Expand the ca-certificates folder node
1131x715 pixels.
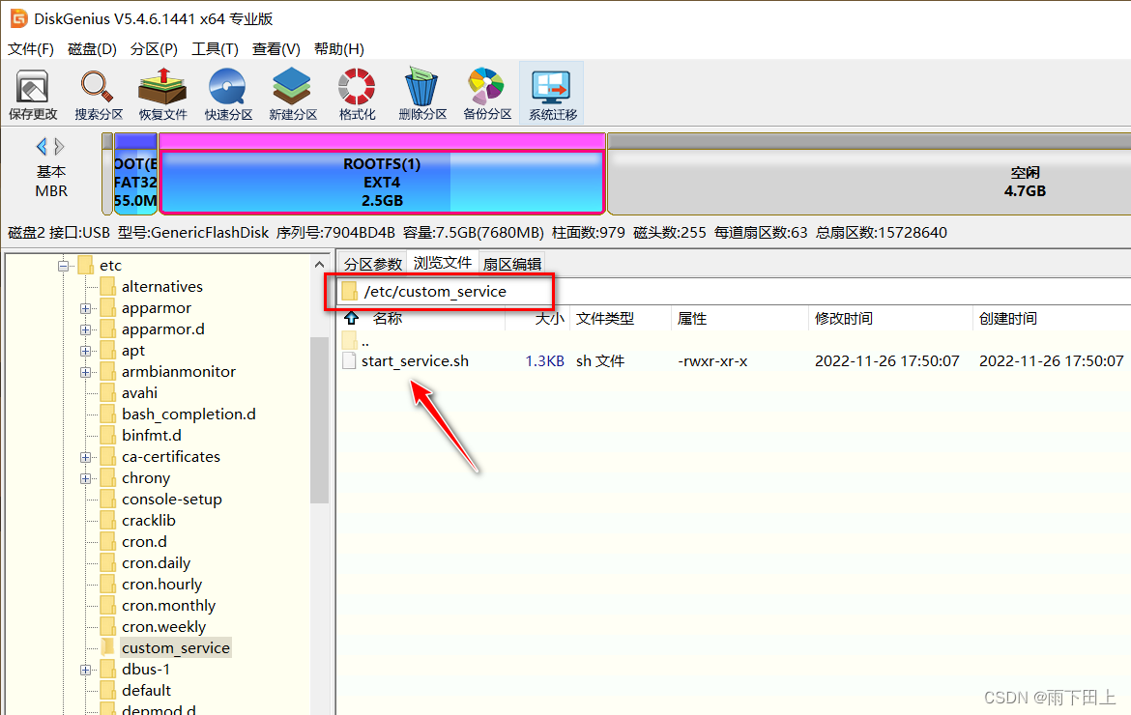tap(85, 457)
